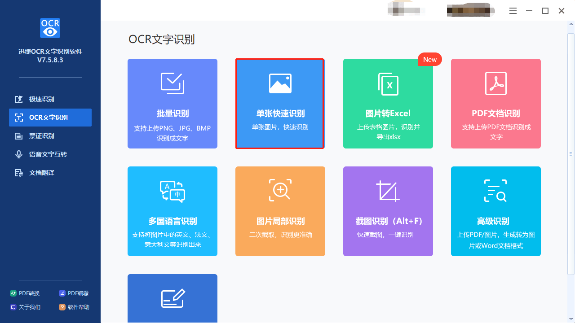
Task: Click the edit pencil icon on bottom card
Action: [173, 299]
